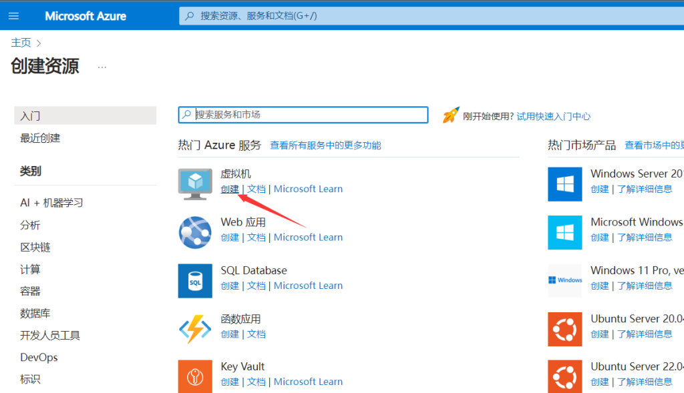Image resolution: width=684 pixels, height=393 pixels.
Task: Open 试用快速入门中心 link
Action: pyautogui.click(x=553, y=116)
